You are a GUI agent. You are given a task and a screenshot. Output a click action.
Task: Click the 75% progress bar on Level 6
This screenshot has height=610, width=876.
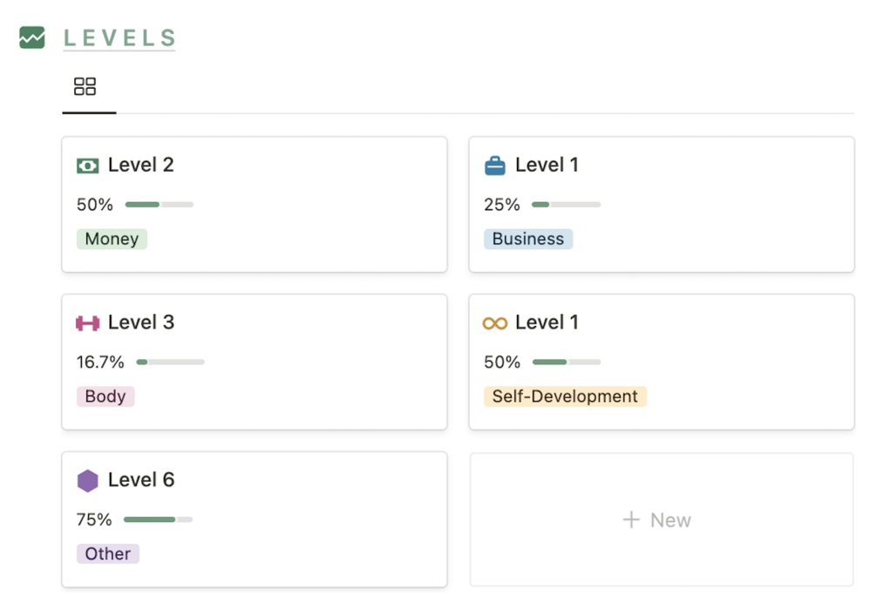coord(158,519)
